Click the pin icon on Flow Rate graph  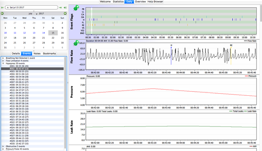[76, 43]
